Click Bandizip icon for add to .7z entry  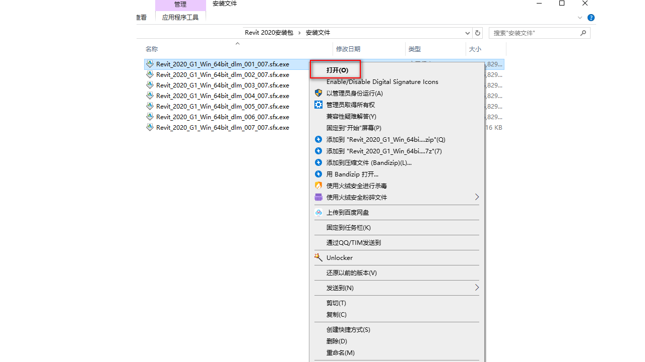coord(318,151)
